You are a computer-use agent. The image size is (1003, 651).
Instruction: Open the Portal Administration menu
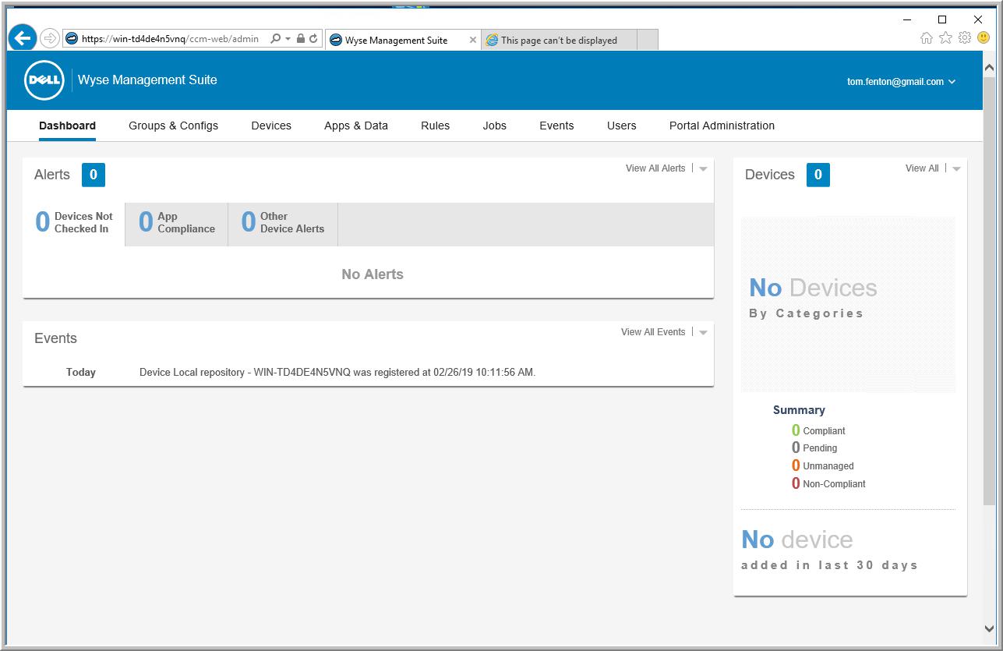[722, 126]
